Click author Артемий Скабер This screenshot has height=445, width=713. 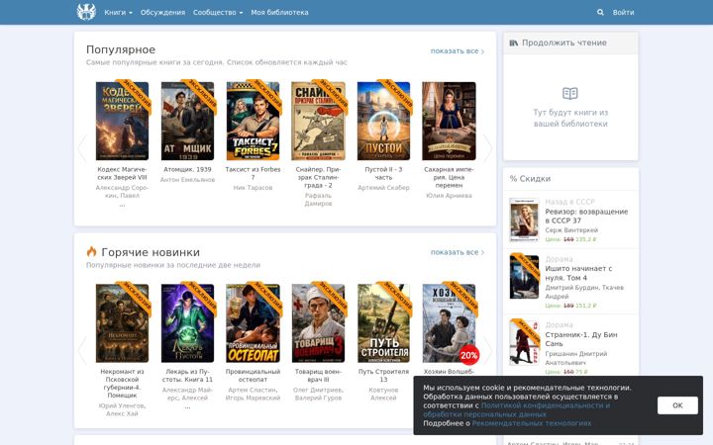click(384, 188)
